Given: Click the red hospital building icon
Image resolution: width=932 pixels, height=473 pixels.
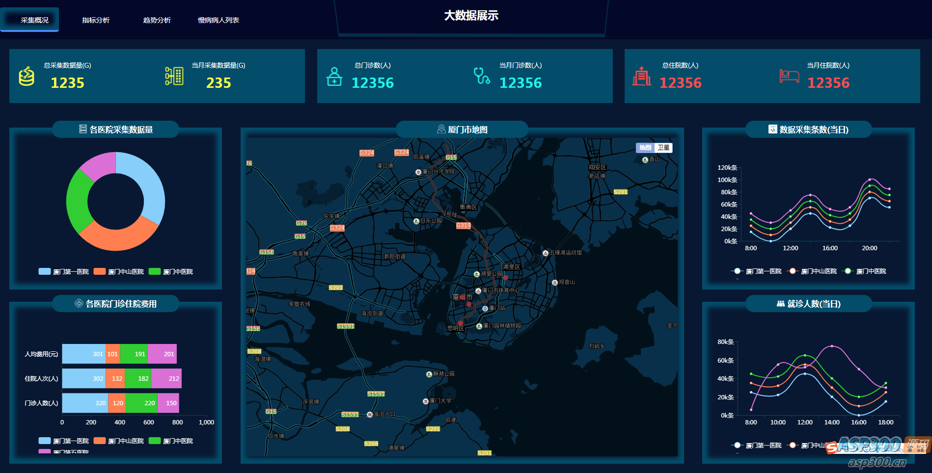Looking at the screenshot, I should pyautogui.click(x=642, y=76).
